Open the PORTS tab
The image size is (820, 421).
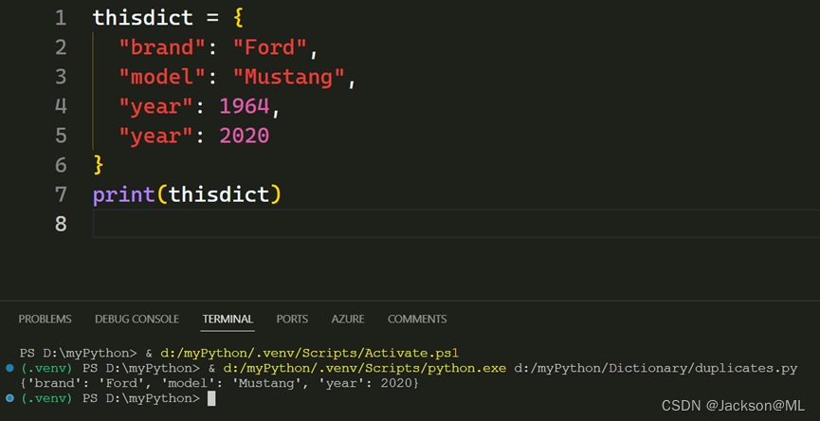point(292,320)
